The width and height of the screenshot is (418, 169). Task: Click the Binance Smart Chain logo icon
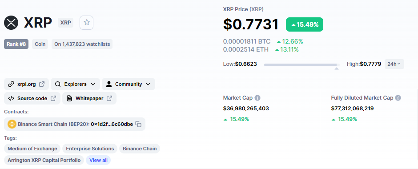(x=12, y=124)
